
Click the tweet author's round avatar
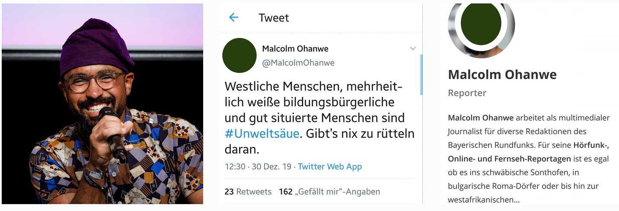pos(239,56)
